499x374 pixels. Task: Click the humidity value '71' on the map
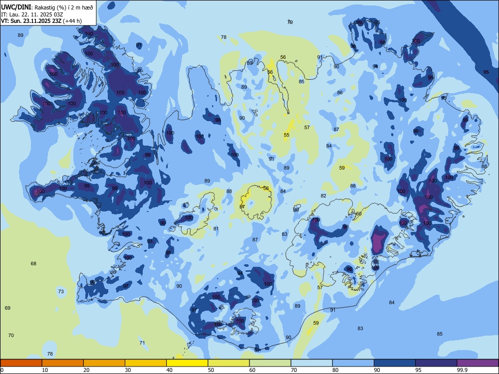142,343
